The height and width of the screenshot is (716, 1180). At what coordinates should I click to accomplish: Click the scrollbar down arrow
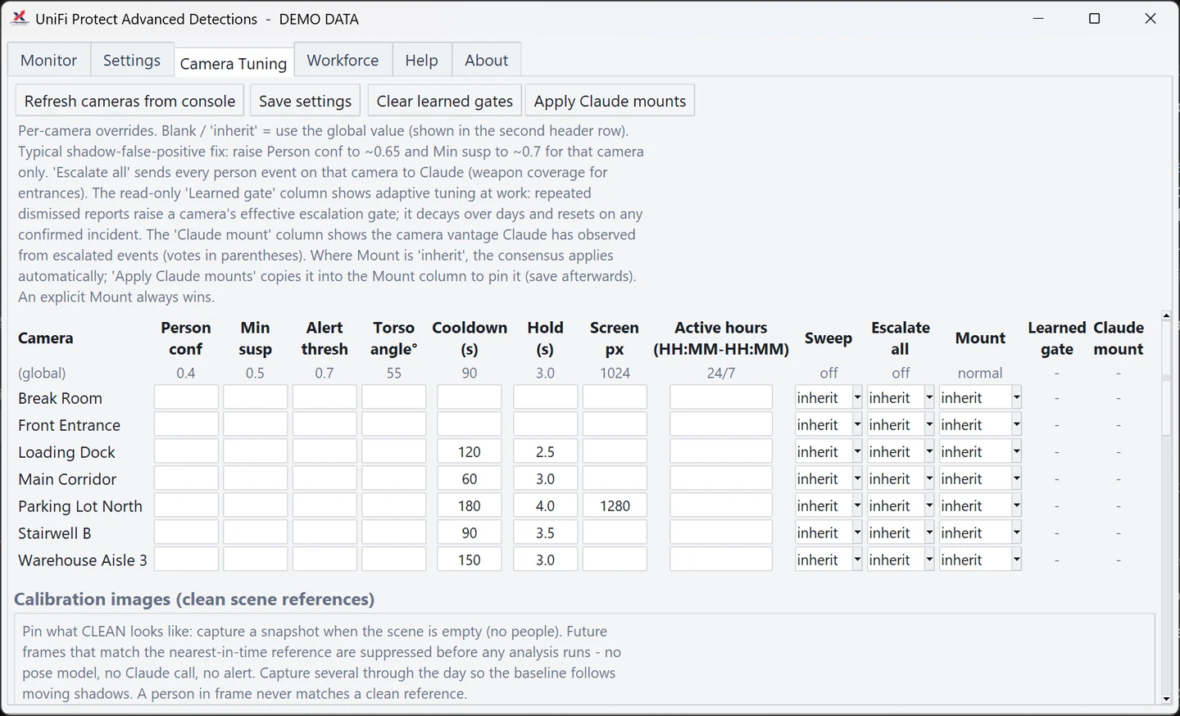tap(1166, 699)
